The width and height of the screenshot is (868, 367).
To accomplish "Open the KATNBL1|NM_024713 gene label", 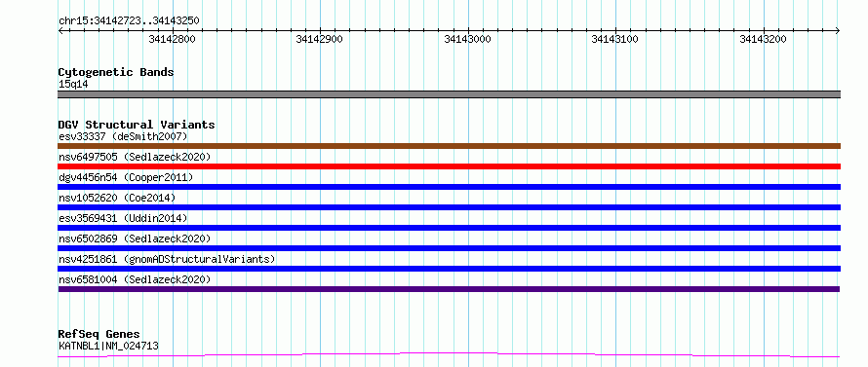I will (108, 347).
